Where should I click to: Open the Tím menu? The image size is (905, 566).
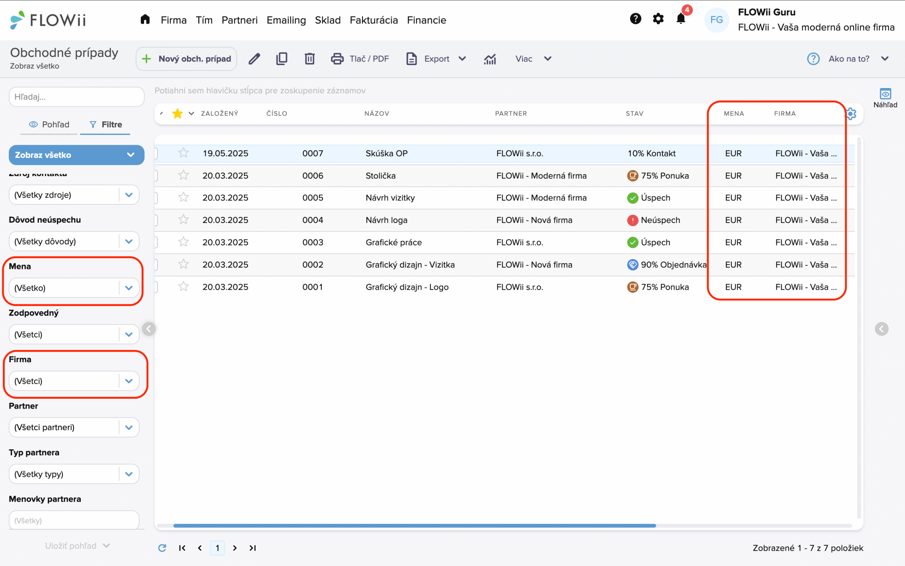click(x=204, y=20)
